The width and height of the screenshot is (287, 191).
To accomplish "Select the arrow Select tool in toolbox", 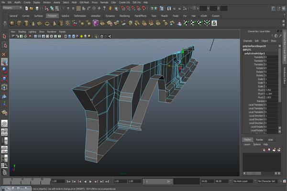I will pos(4,36).
